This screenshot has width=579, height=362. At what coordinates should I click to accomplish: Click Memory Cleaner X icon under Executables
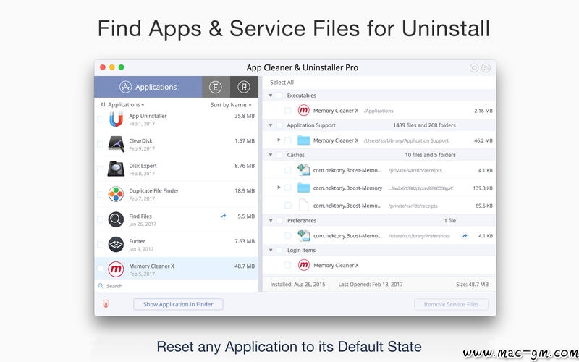point(303,110)
